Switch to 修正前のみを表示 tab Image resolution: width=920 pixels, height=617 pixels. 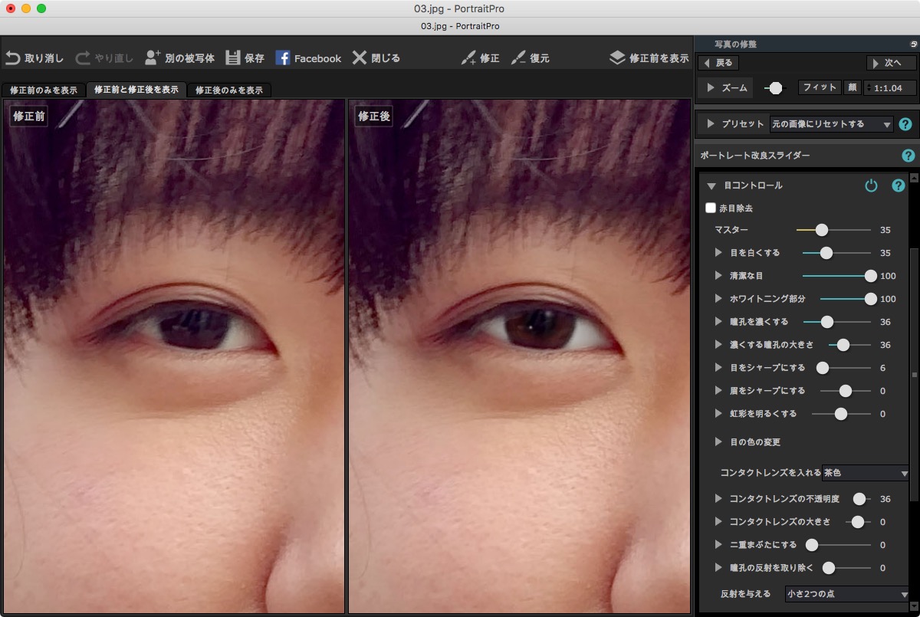click(x=44, y=90)
